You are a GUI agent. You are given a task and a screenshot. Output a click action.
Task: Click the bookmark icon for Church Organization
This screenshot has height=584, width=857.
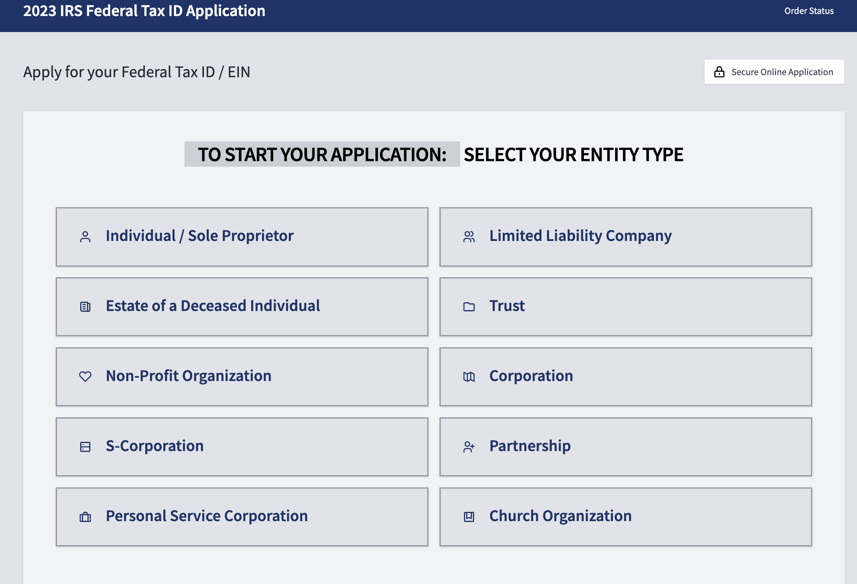(469, 517)
